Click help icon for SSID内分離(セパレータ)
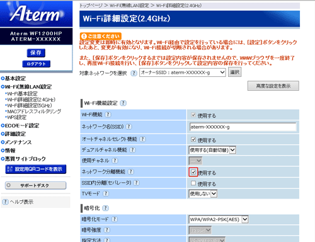This screenshot has height=242, width=315. point(137,183)
